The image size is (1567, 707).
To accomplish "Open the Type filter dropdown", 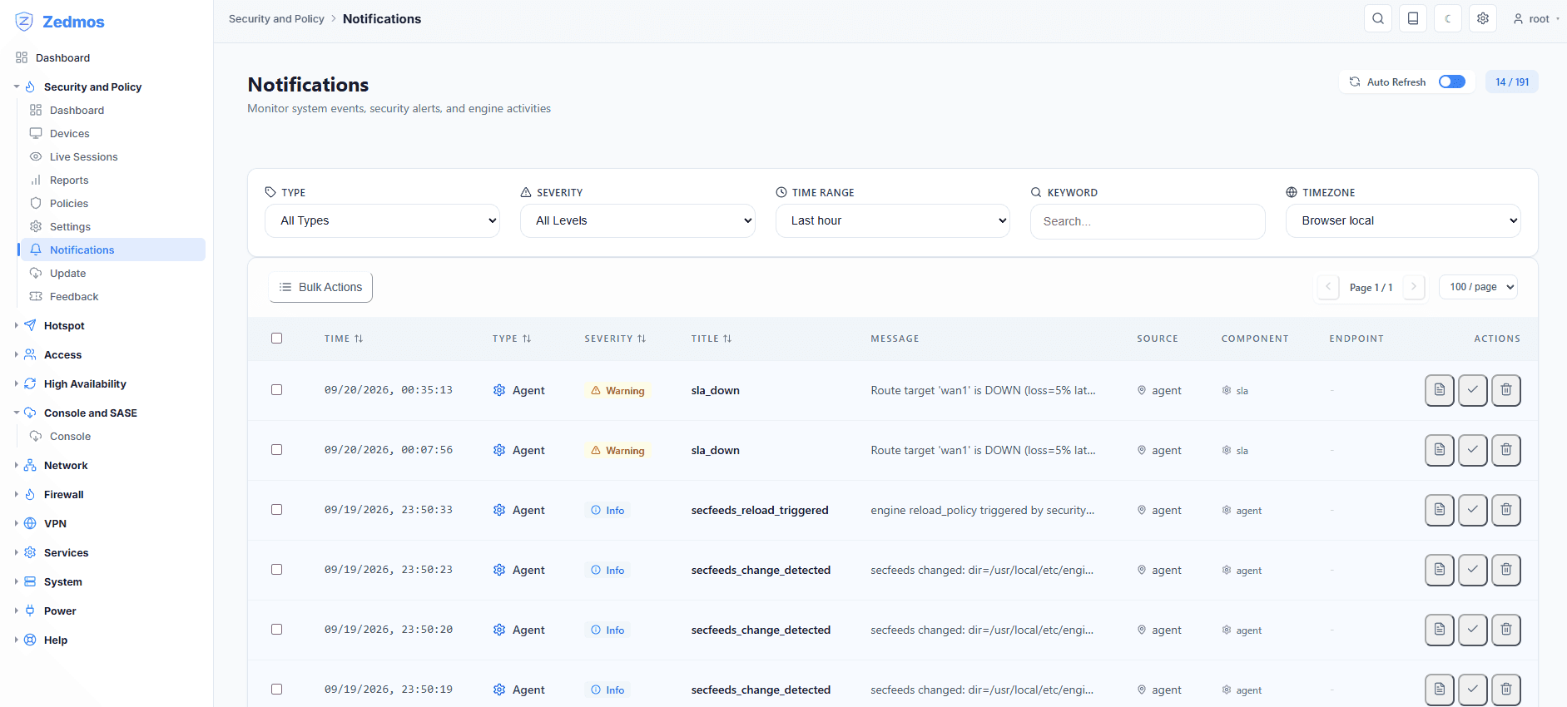I will coord(383,220).
